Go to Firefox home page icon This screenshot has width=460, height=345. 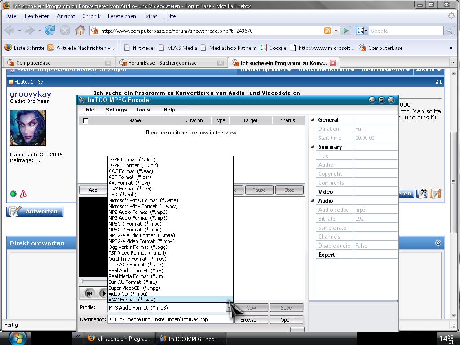click(80, 30)
